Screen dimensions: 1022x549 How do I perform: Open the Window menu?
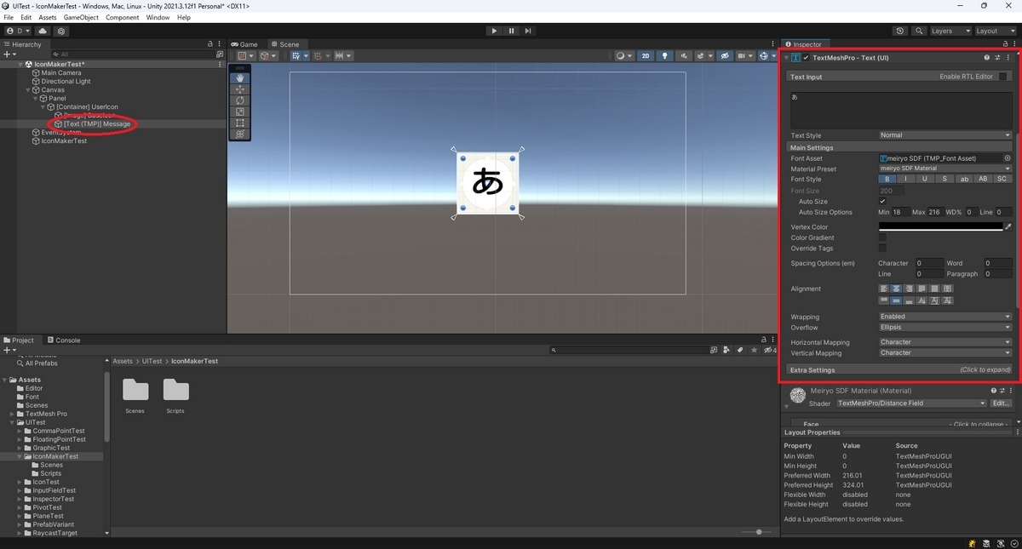(158, 17)
